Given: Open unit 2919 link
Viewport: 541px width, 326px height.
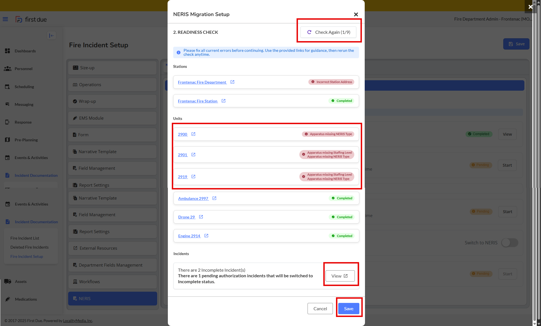Looking at the screenshot, I should pyautogui.click(x=182, y=177).
